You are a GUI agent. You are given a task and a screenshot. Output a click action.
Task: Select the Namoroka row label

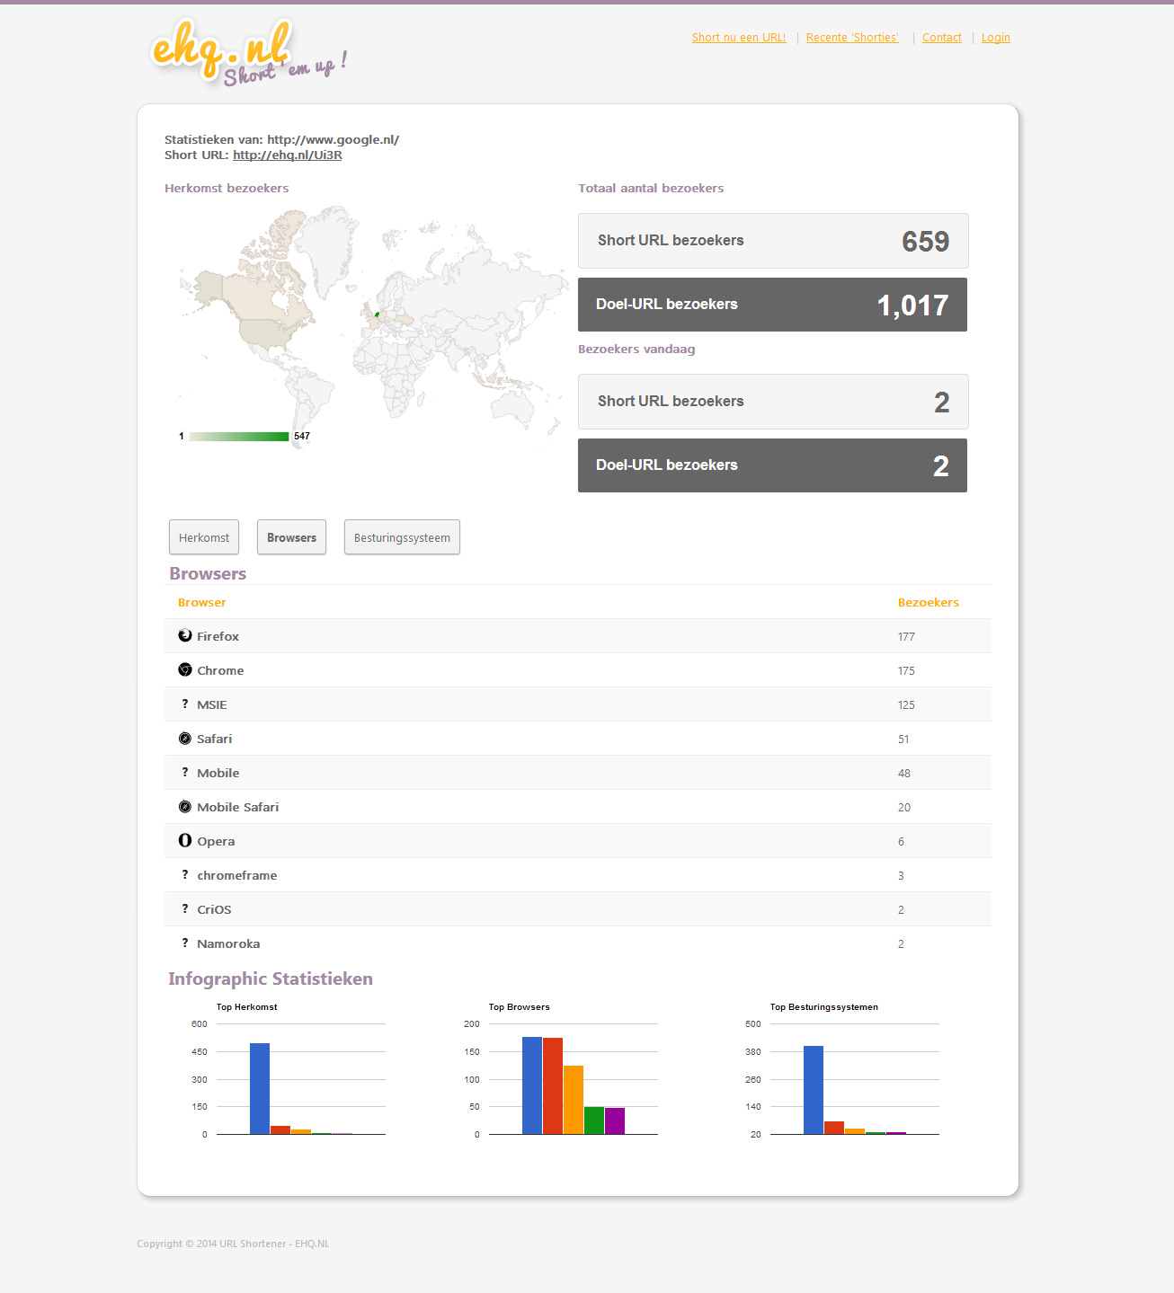click(x=228, y=943)
